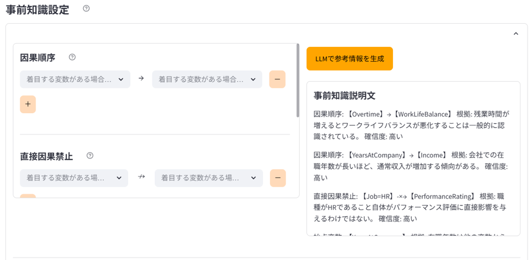530x260 pixels.
Task: Open the target variable dropdown under 直接因果禁止
Action: 209,178
